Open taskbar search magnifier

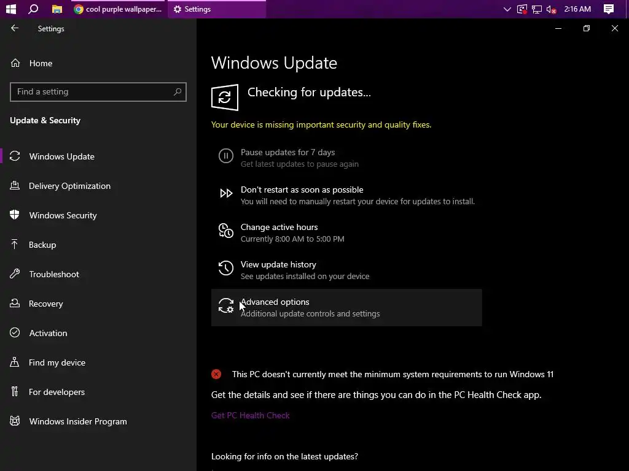point(33,9)
